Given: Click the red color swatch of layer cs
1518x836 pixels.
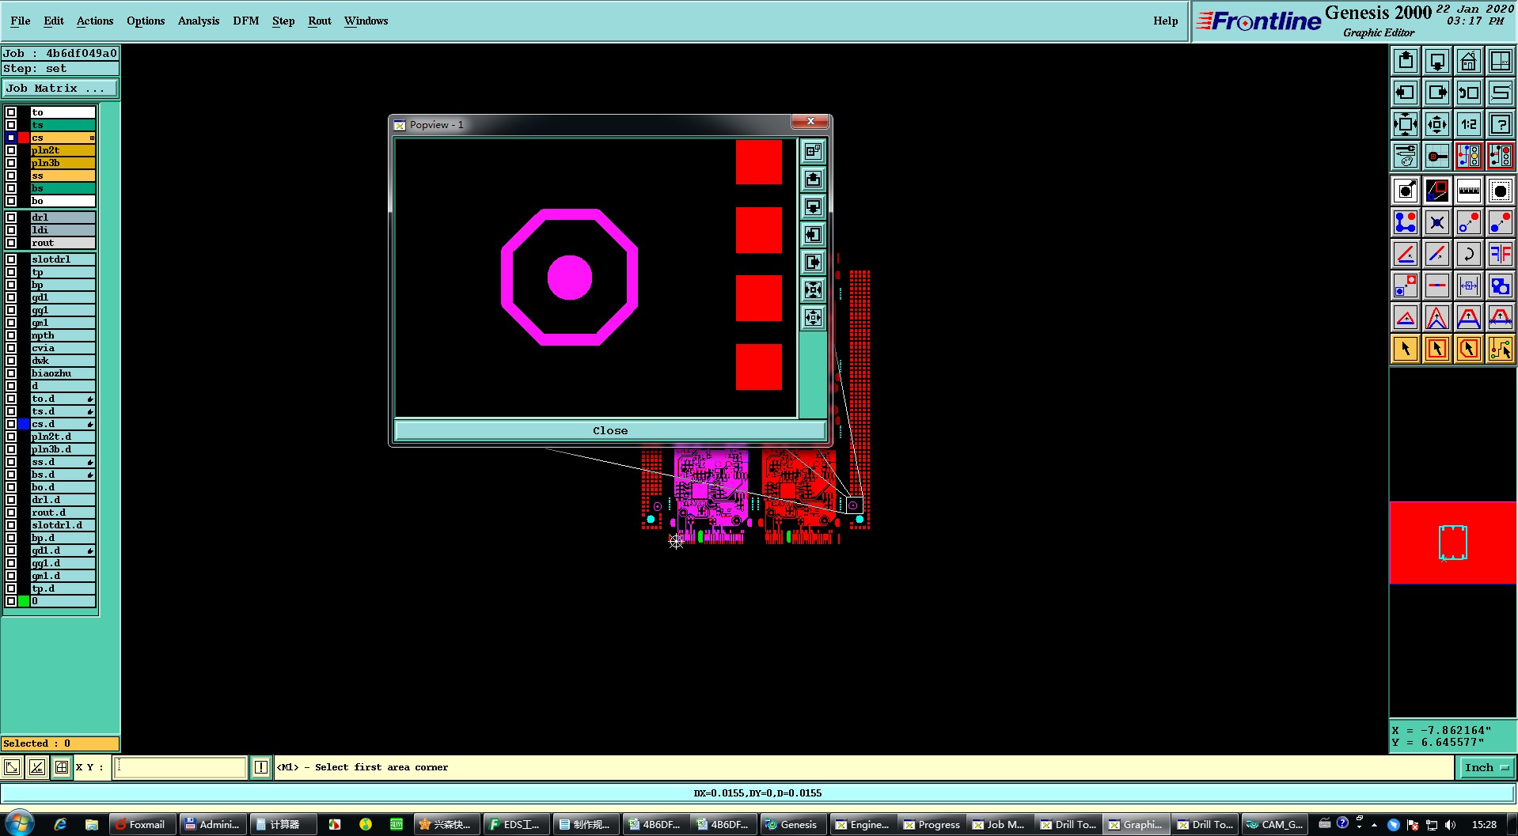Looking at the screenshot, I should click(x=24, y=138).
